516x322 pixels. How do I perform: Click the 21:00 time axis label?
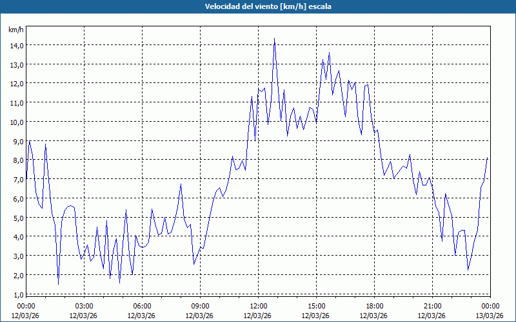click(432, 307)
